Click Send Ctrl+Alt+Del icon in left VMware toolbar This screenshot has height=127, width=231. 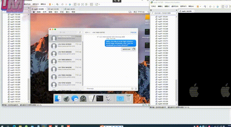tap(57, 5)
